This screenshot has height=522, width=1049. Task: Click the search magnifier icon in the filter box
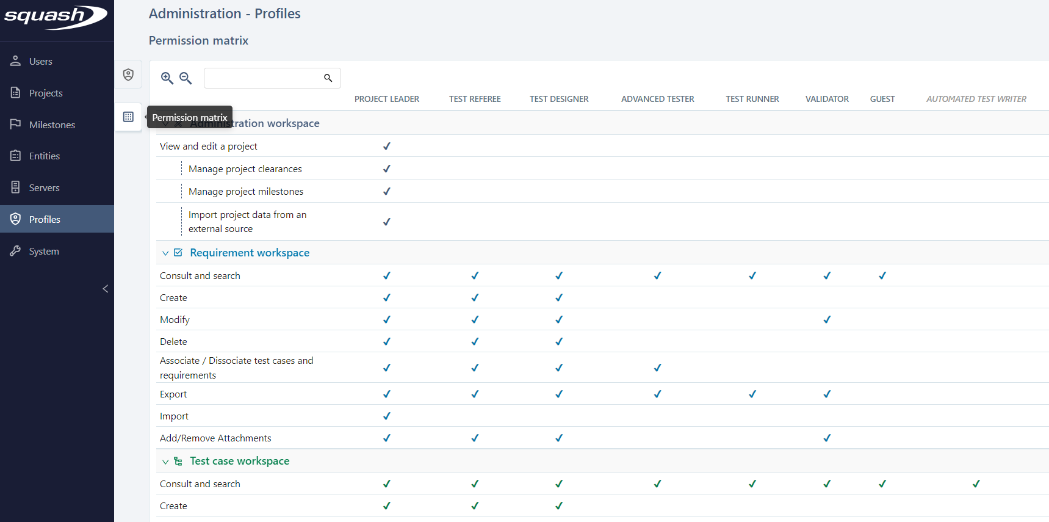coord(328,78)
